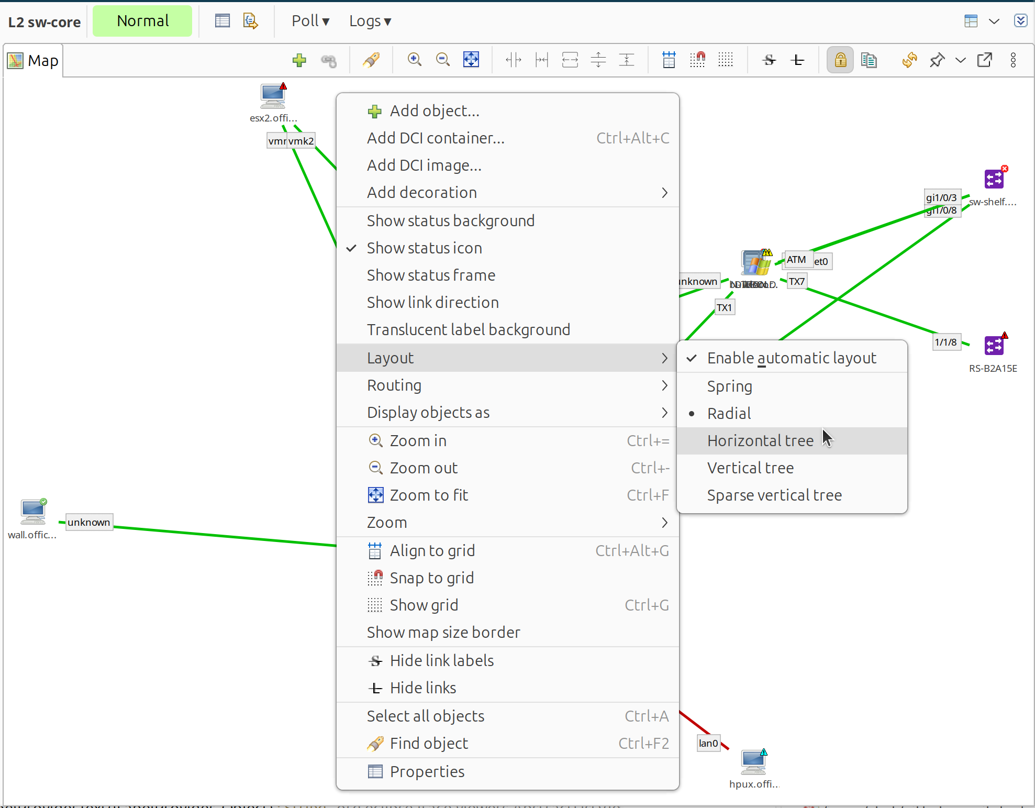Toggle the padlock lock icon in toolbar
Image resolution: width=1035 pixels, height=808 pixels.
pos(840,60)
